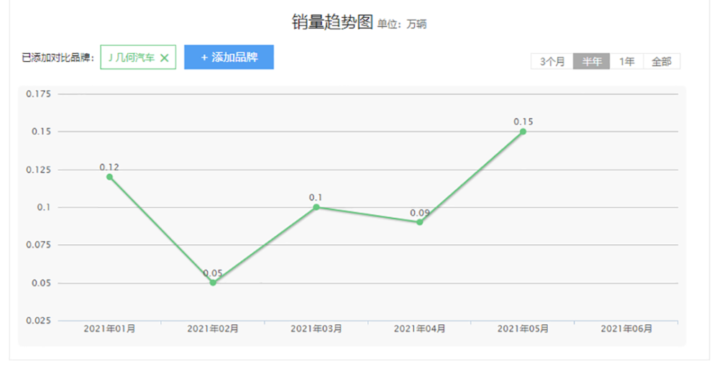Click the 0.025 y-axis value
This screenshot has height=371, width=719.
tap(39, 321)
